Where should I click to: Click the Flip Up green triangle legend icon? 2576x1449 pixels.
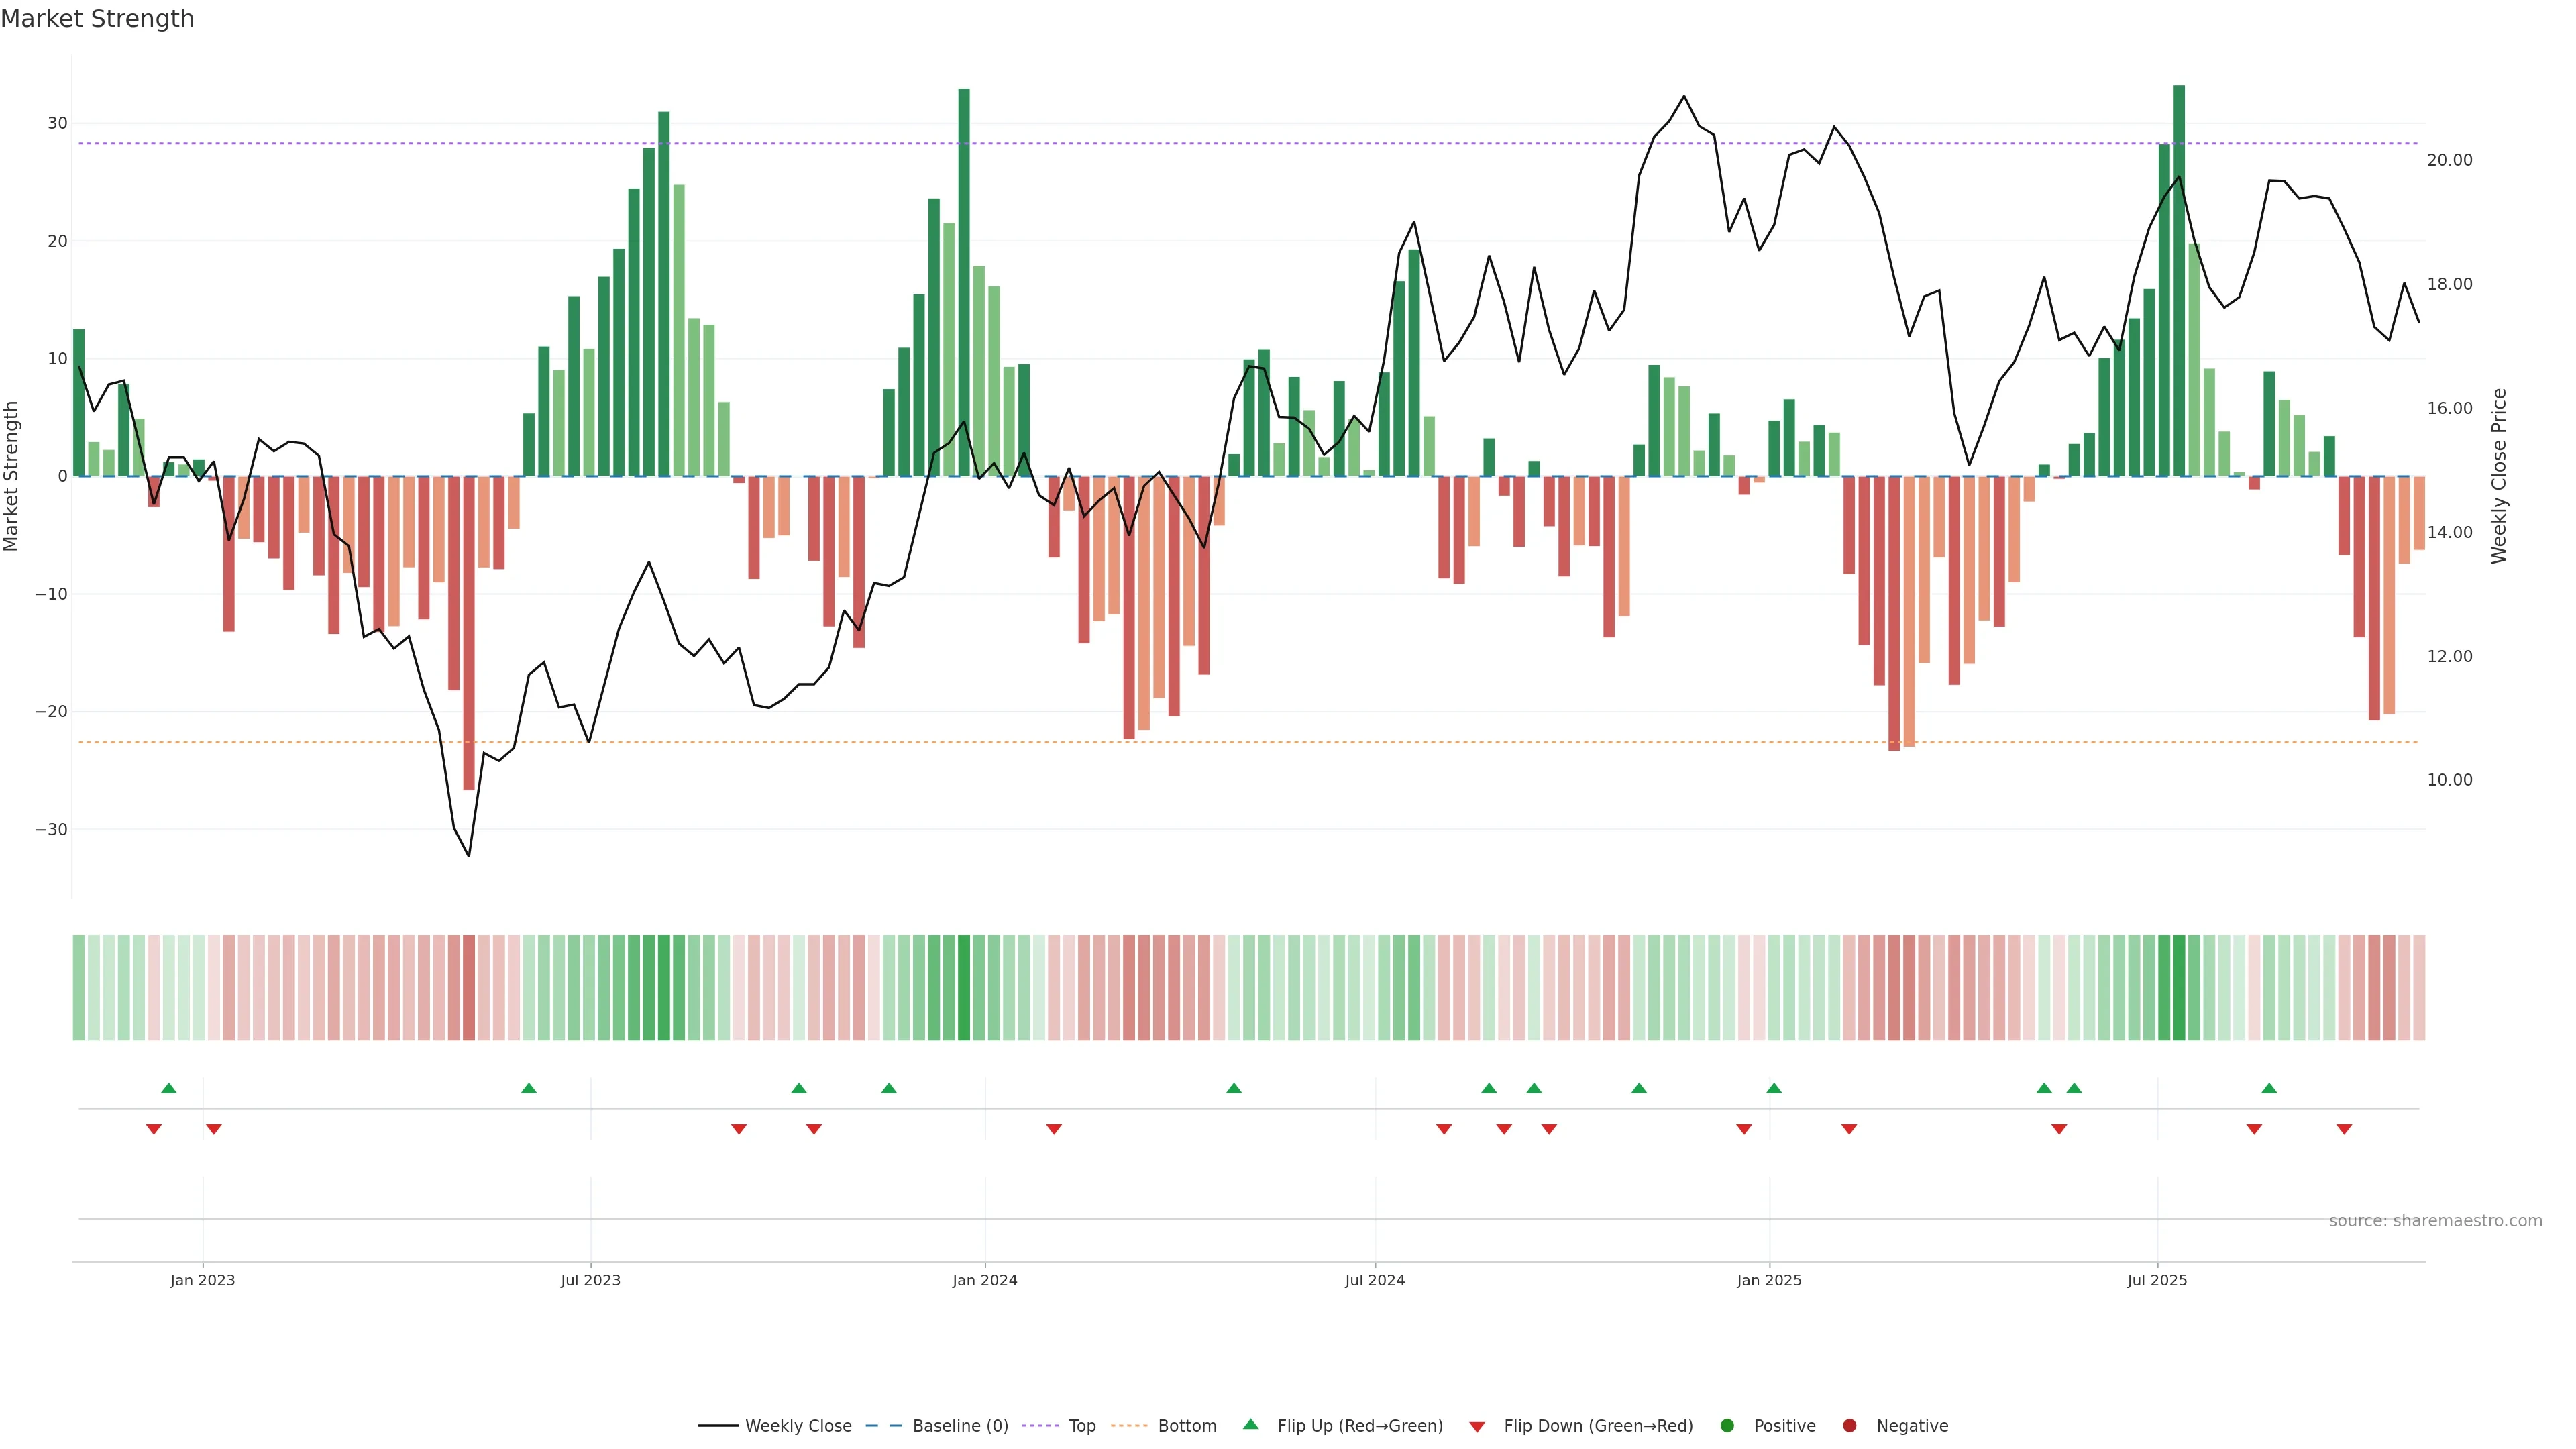click(x=1250, y=1425)
